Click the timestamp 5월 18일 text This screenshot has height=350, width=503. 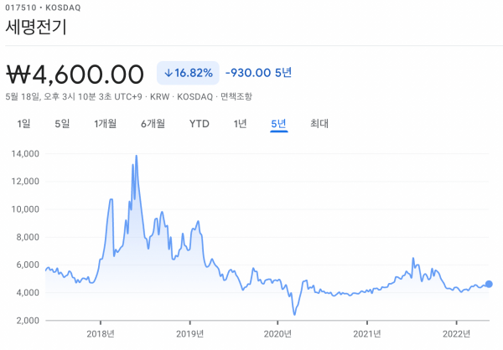point(23,96)
